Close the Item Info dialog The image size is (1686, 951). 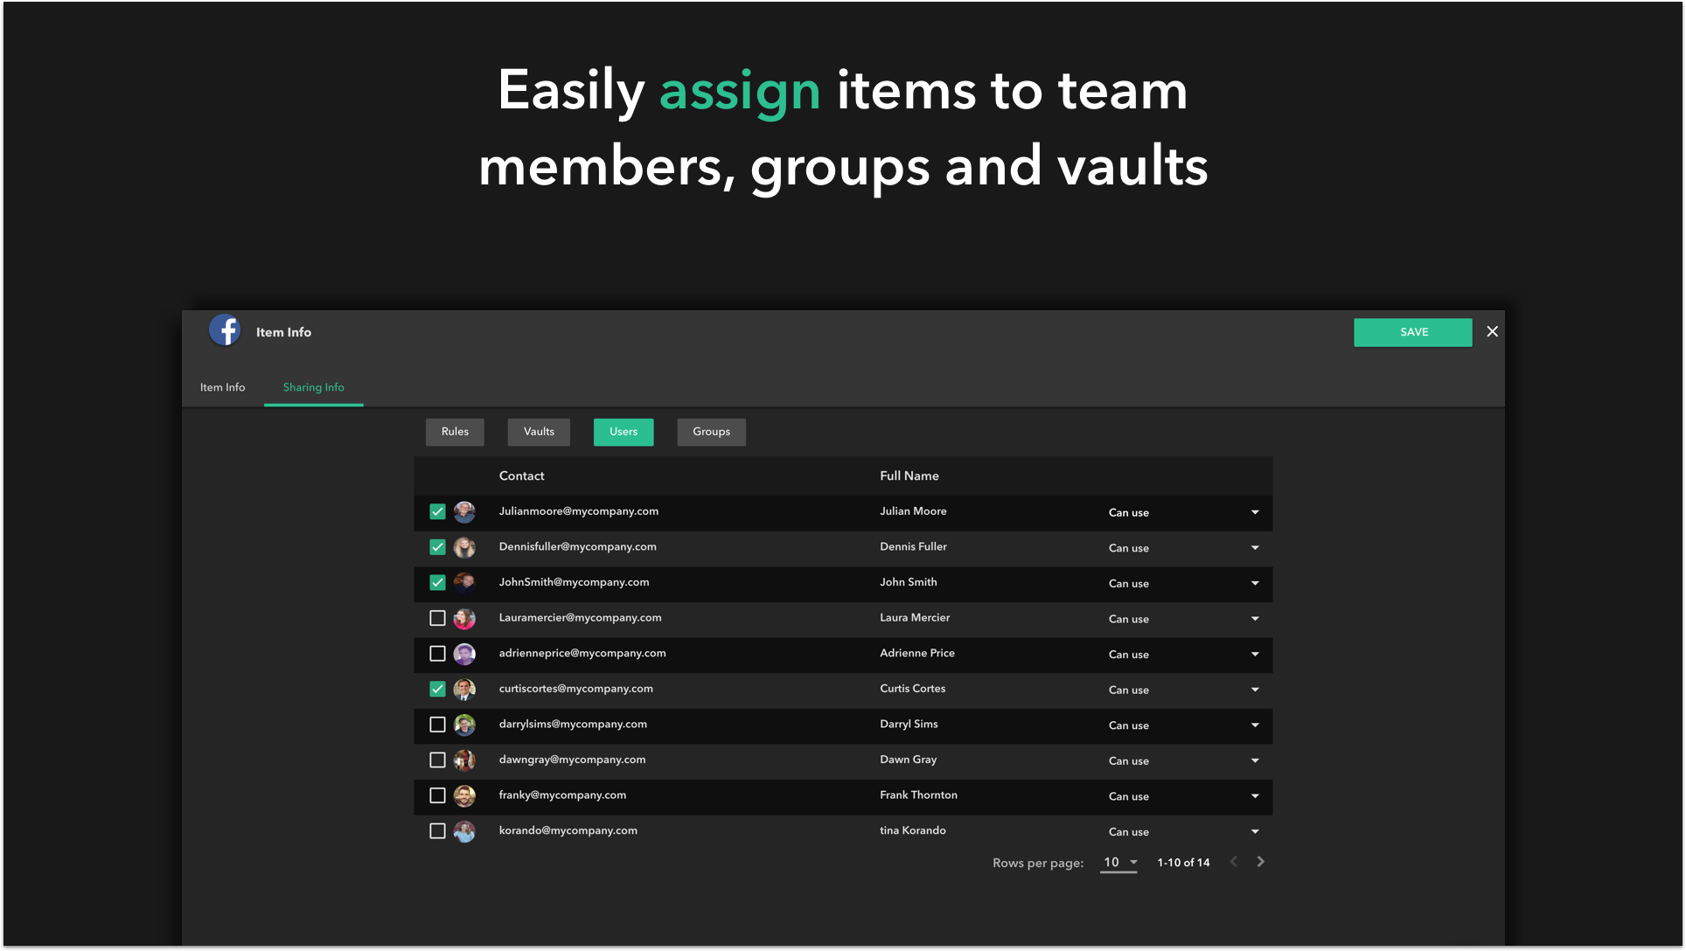(1492, 331)
